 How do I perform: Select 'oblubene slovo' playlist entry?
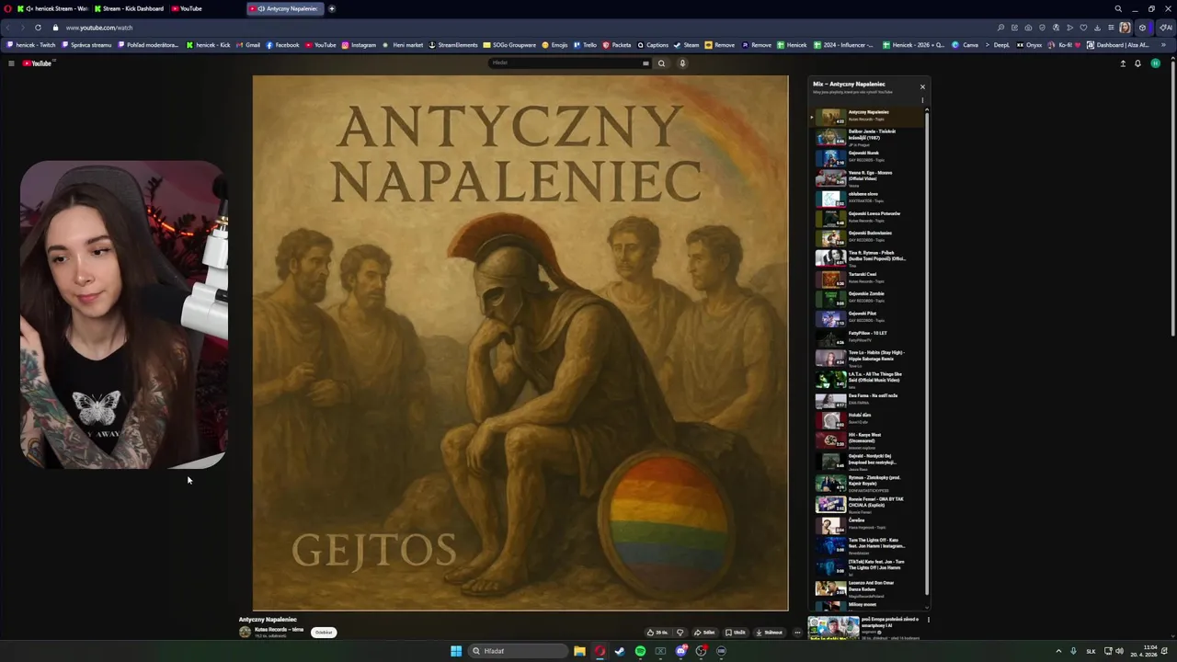click(x=867, y=197)
